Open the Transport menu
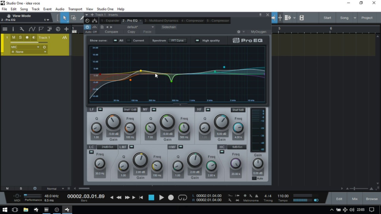 coord(75,9)
